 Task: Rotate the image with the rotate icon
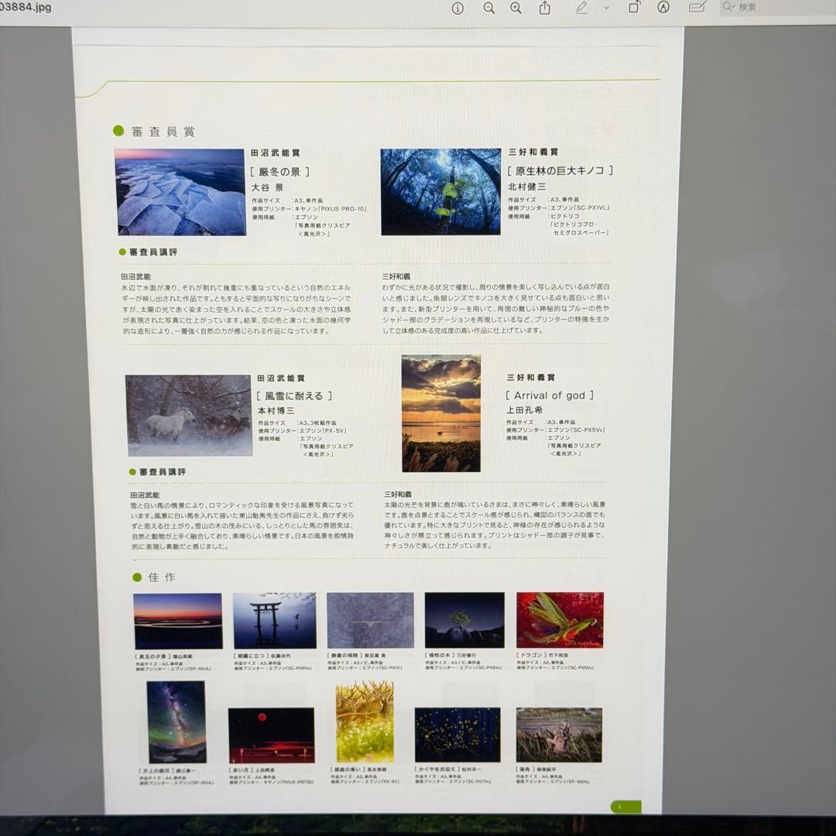pos(634,8)
